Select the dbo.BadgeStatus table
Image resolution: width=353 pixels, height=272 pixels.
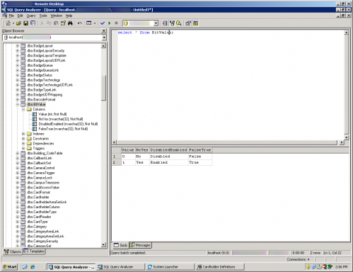40,75
